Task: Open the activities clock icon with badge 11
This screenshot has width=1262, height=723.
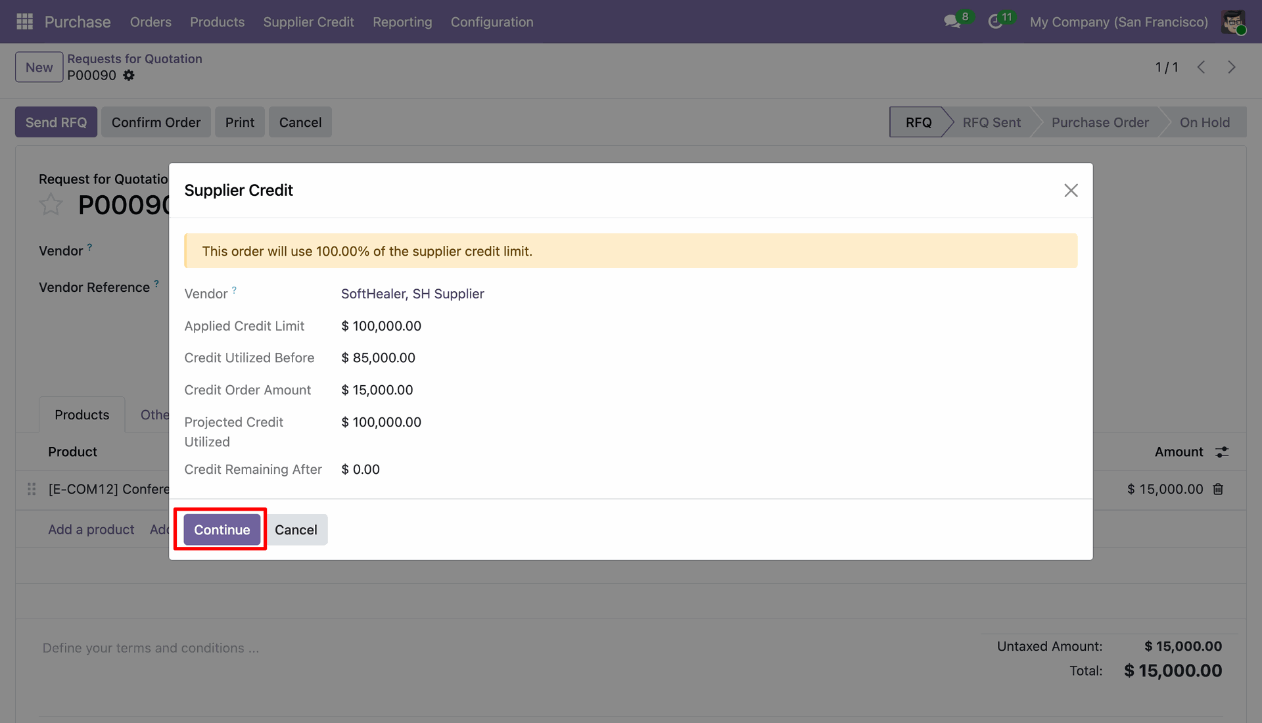Action: [995, 22]
